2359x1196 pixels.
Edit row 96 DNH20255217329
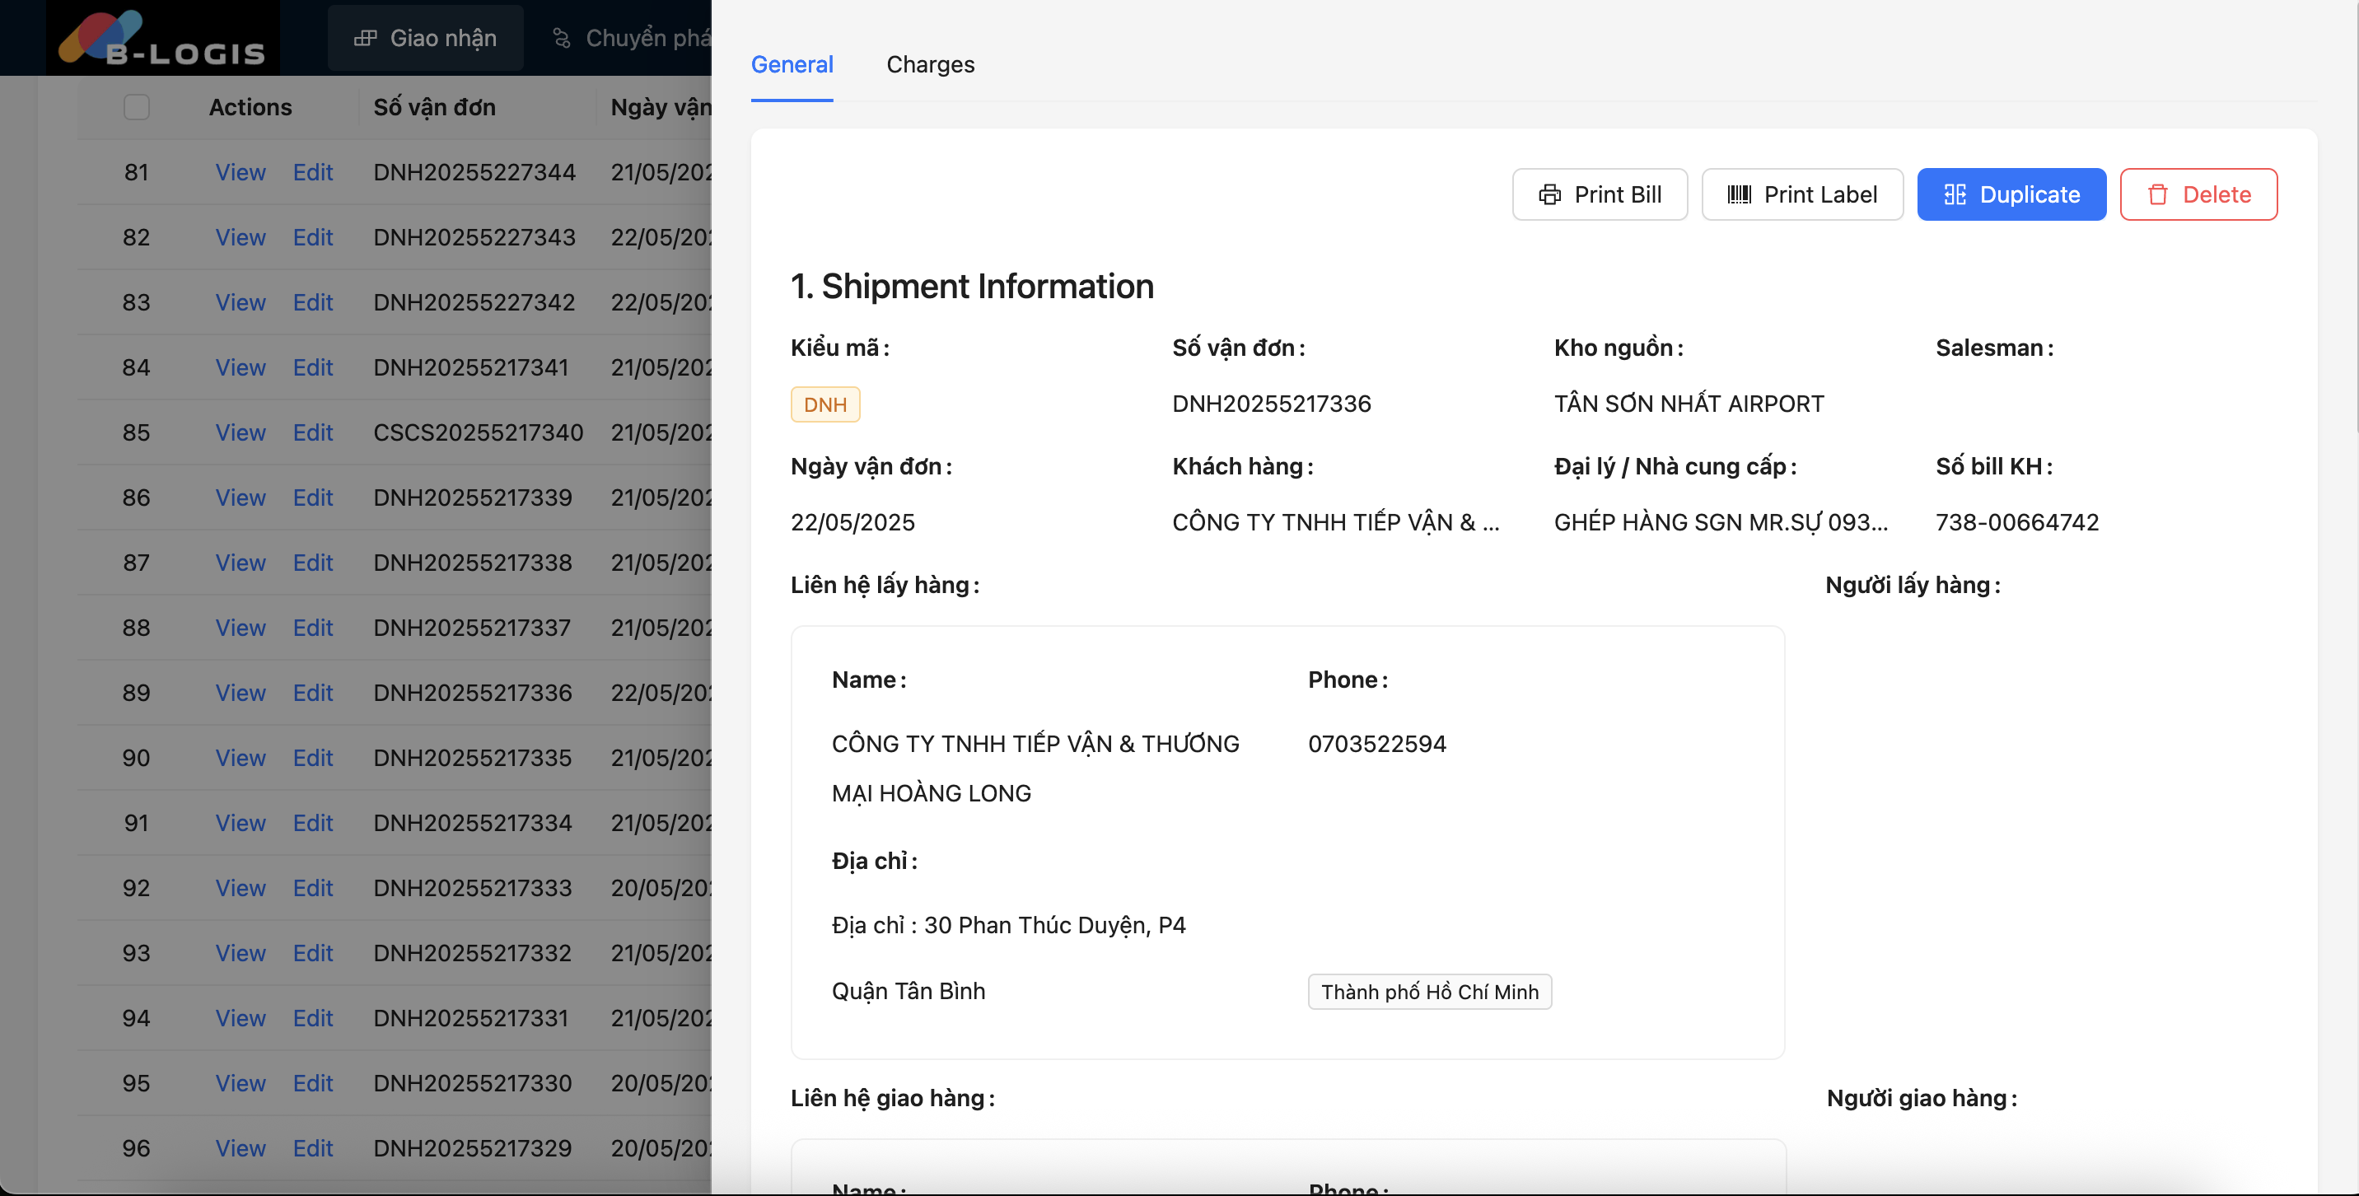pyautogui.click(x=312, y=1147)
